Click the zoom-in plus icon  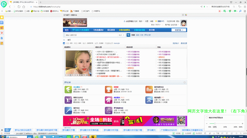(242, 123)
